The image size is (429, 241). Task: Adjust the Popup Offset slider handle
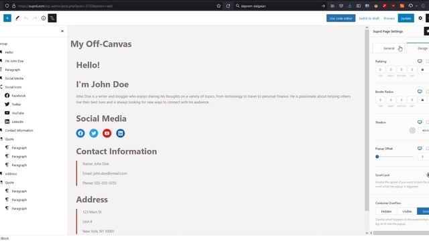377,157
